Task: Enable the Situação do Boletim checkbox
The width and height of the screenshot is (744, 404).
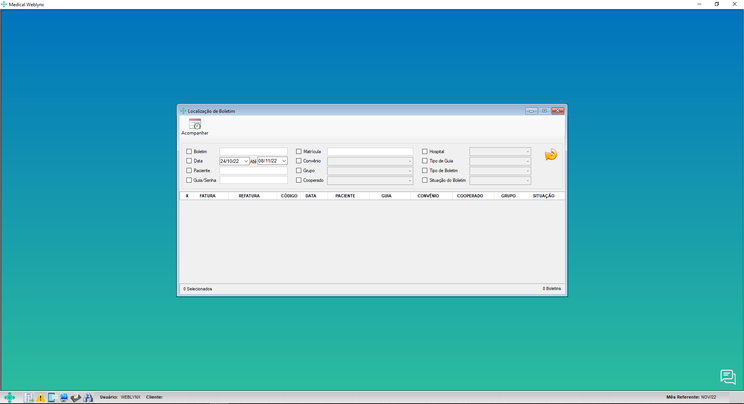Action: (425, 180)
